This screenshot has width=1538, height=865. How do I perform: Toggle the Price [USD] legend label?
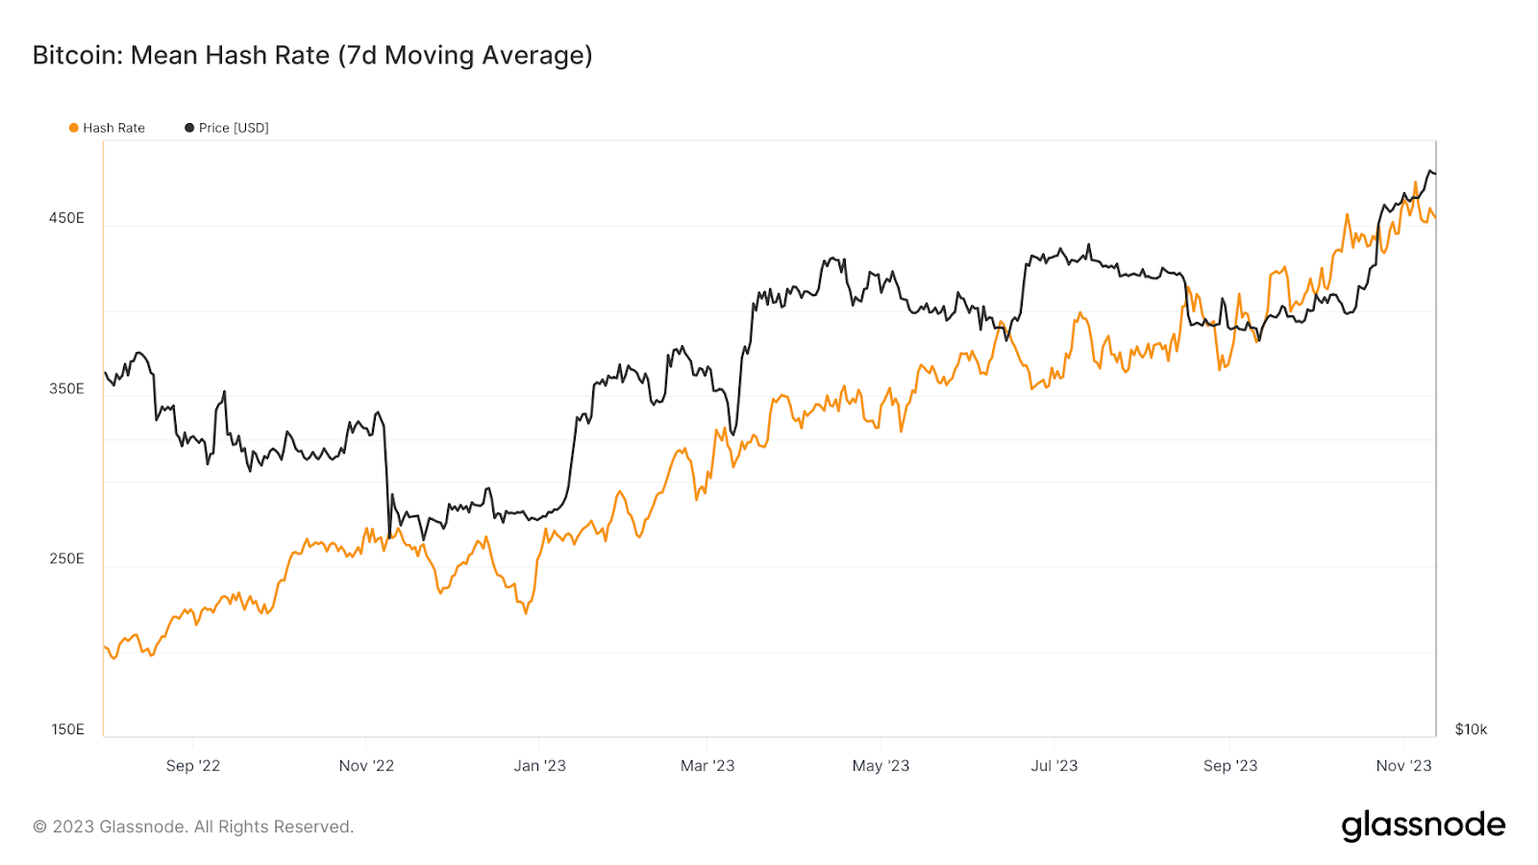234,128
